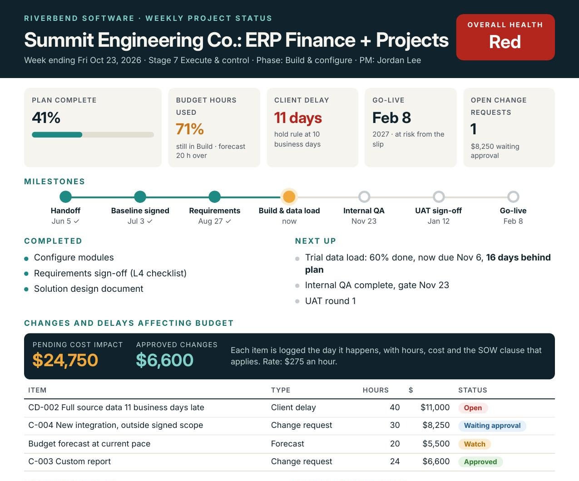Click 'hold rule at 10 business days' note

click(297, 139)
